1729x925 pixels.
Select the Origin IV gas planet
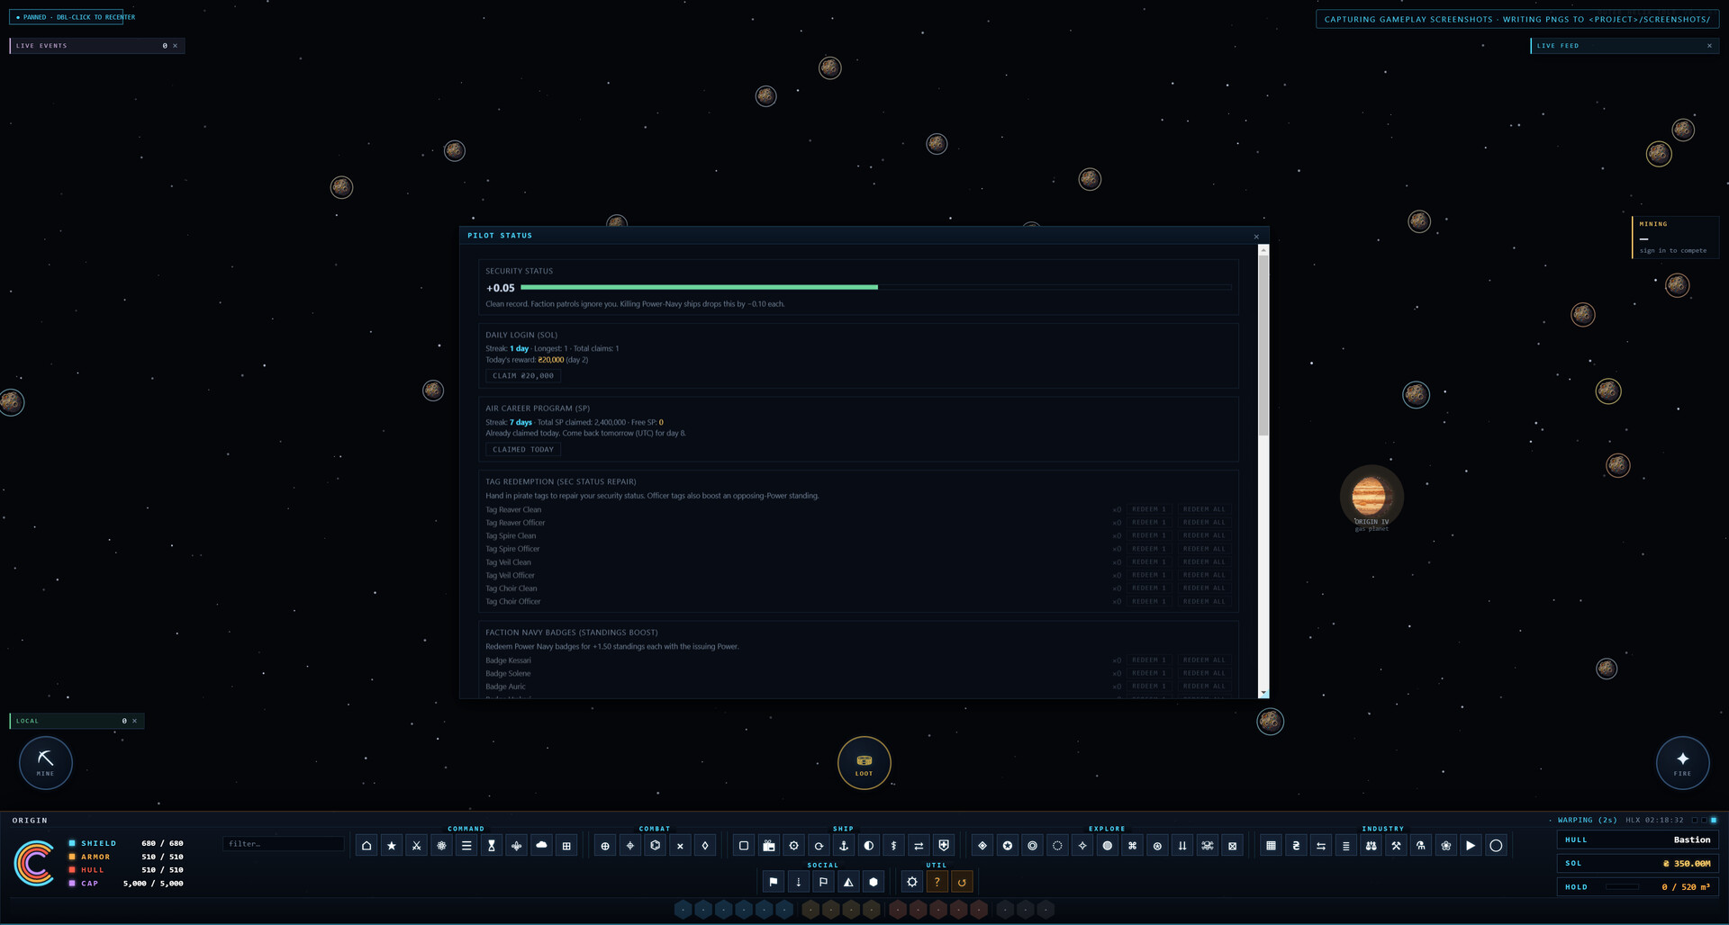pos(1370,497)
